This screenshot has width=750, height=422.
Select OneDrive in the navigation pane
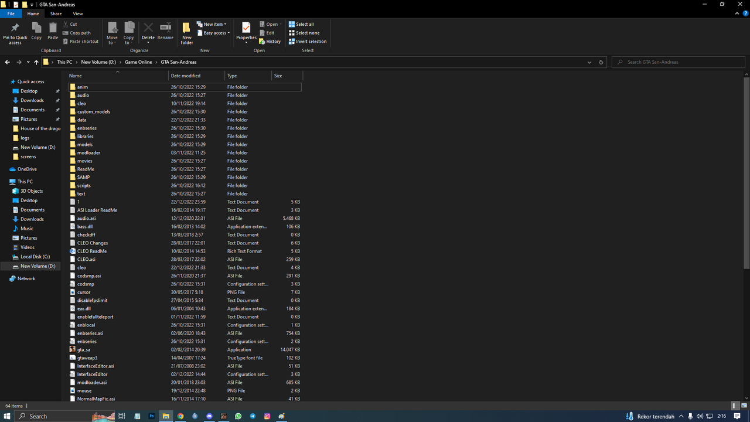(x=27, y=169)
